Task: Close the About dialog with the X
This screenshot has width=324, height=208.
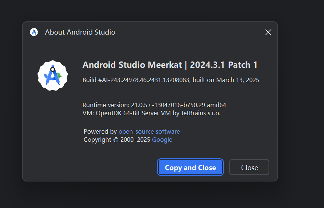Action: pyautogui.click(x=268, y=32)
